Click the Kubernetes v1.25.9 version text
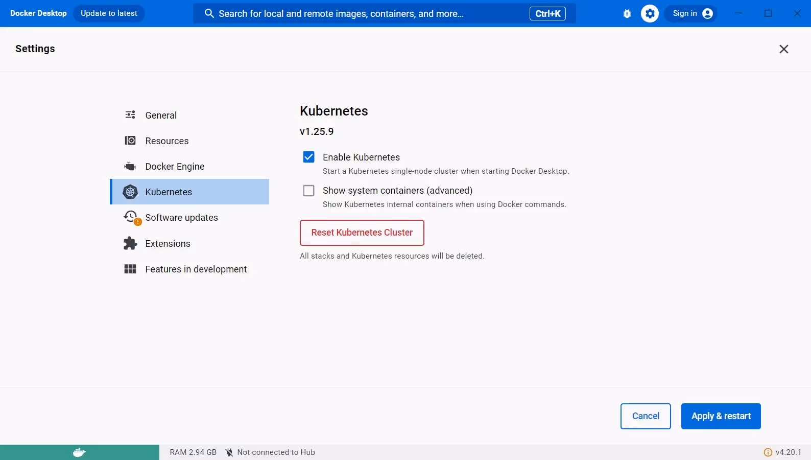This screenshot has width=811, height=460. tap(317, 131)
